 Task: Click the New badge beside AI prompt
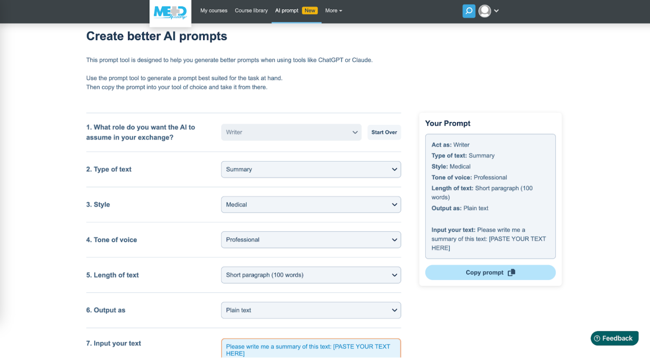tap(310, 11)
